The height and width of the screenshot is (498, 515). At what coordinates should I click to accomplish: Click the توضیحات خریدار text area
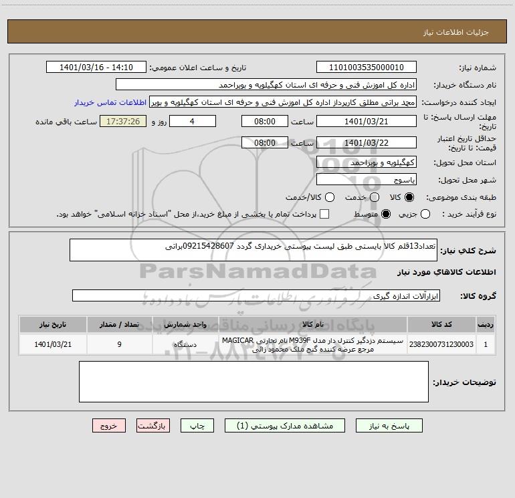click(x=253, y=382)
